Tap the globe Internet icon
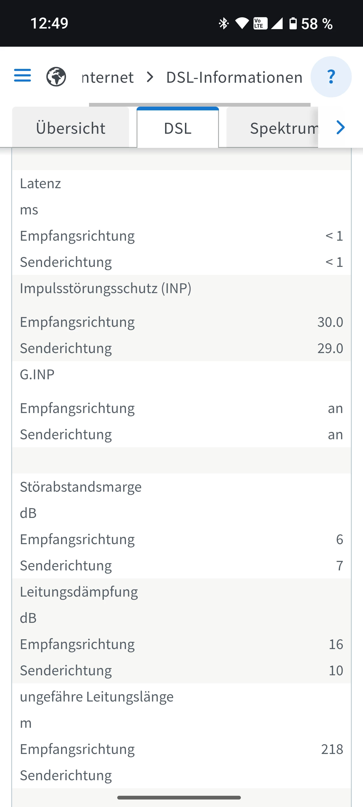The width and height of the screenshot is (363, 807). point(56,77)
